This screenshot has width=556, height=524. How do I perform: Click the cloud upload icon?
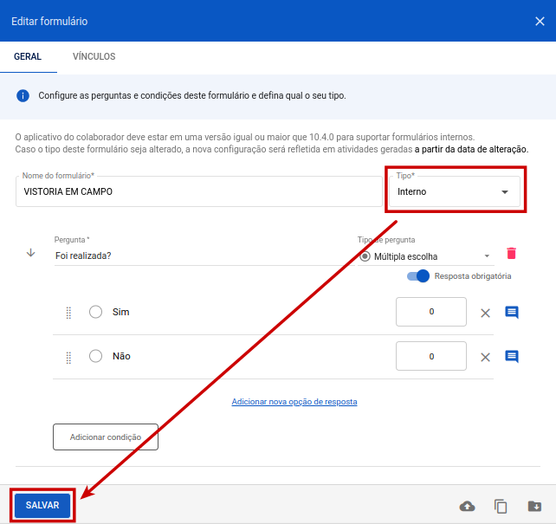467,507
